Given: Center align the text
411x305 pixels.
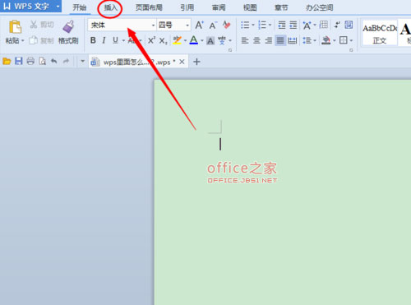Looking at the screenshot, I should click(256, 40).
